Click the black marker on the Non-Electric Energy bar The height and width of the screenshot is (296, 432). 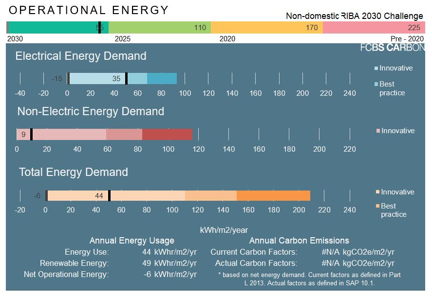[31, 135]
